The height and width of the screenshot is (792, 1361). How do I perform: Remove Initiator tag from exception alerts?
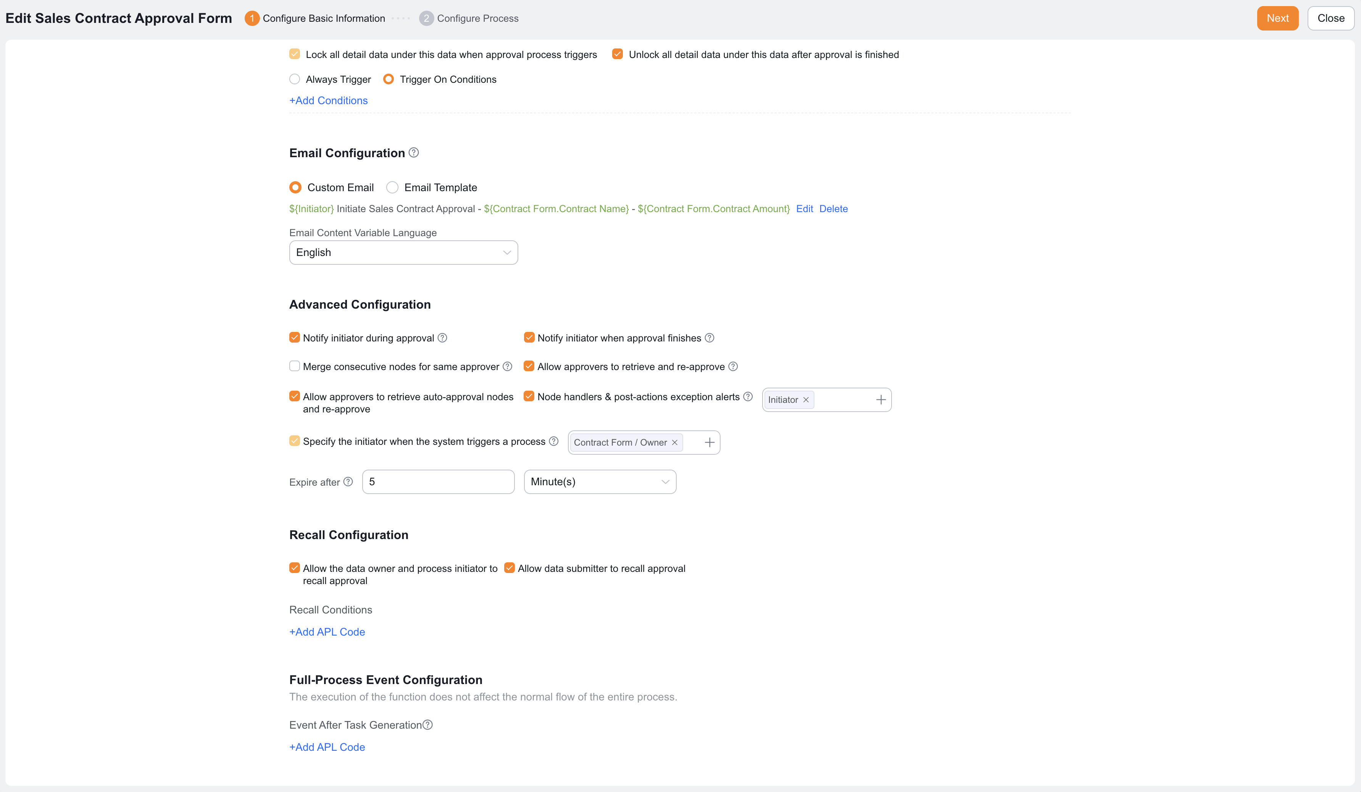click(x=806, y=400)
